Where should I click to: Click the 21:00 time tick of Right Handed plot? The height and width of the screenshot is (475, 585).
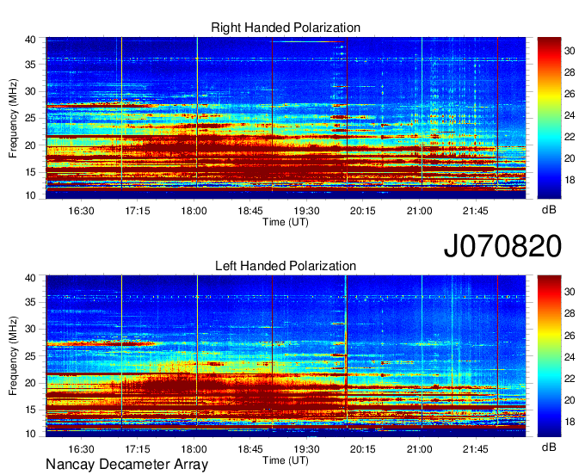tap(419, 211)
